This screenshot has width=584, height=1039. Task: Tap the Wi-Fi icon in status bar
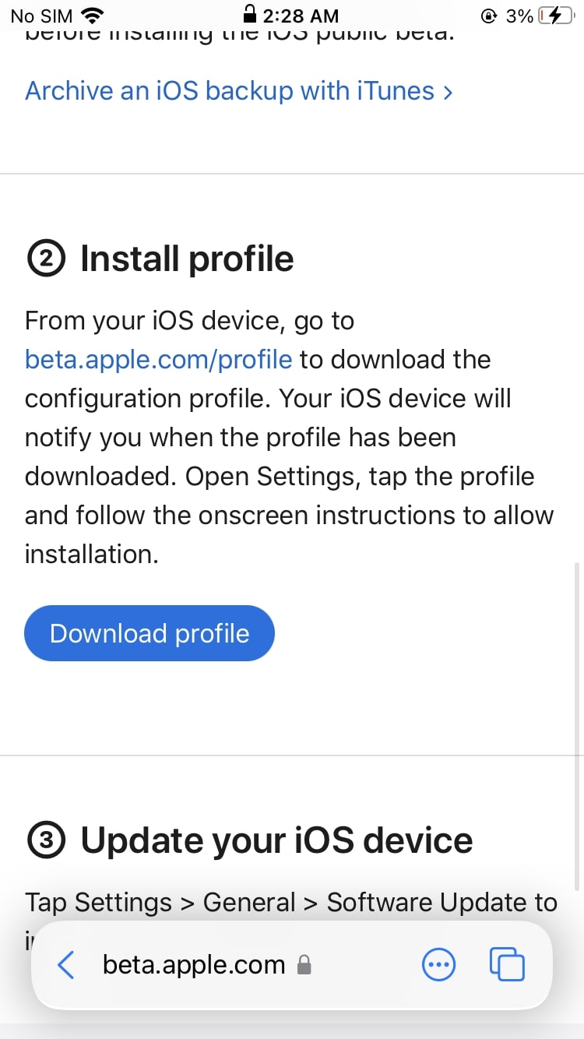tap(93, 16)
